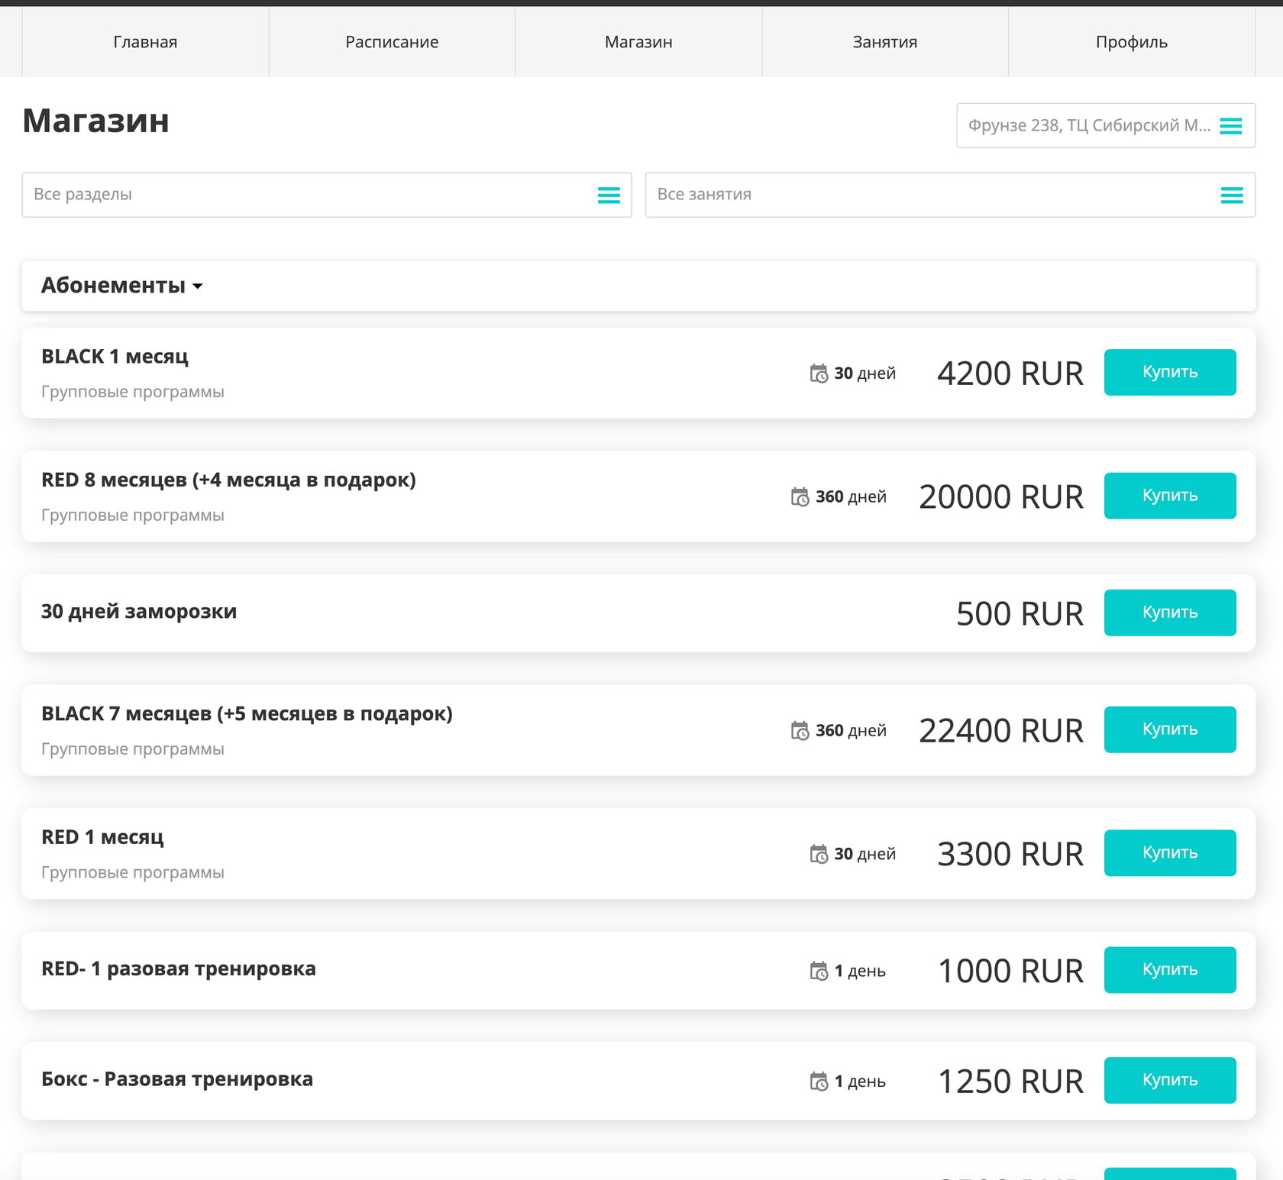This screenshot has width=1283, height=1180.
Task: Open the Профиль tab
Action: 1131,42
